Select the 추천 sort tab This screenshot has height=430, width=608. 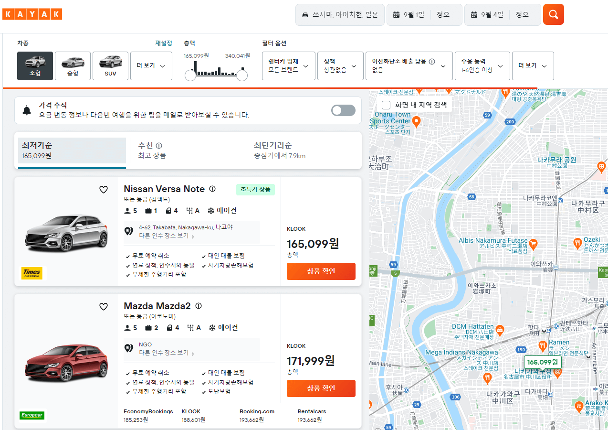[188, 150]
